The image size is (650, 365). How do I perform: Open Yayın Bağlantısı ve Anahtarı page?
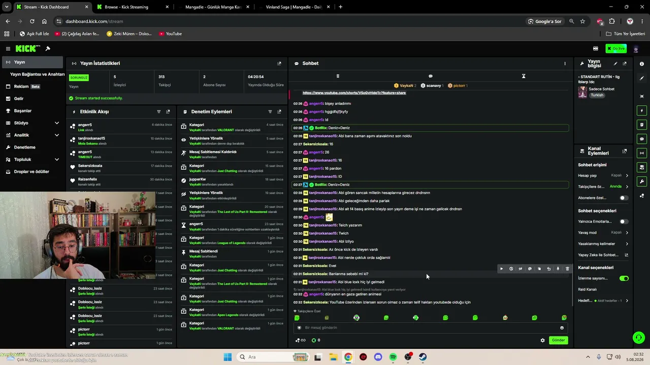point(38,75)
